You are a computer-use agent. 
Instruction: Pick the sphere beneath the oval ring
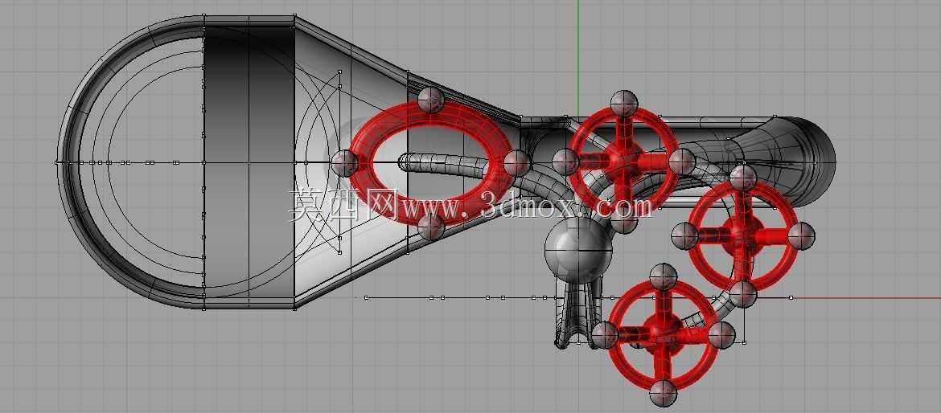coord(431,227)
